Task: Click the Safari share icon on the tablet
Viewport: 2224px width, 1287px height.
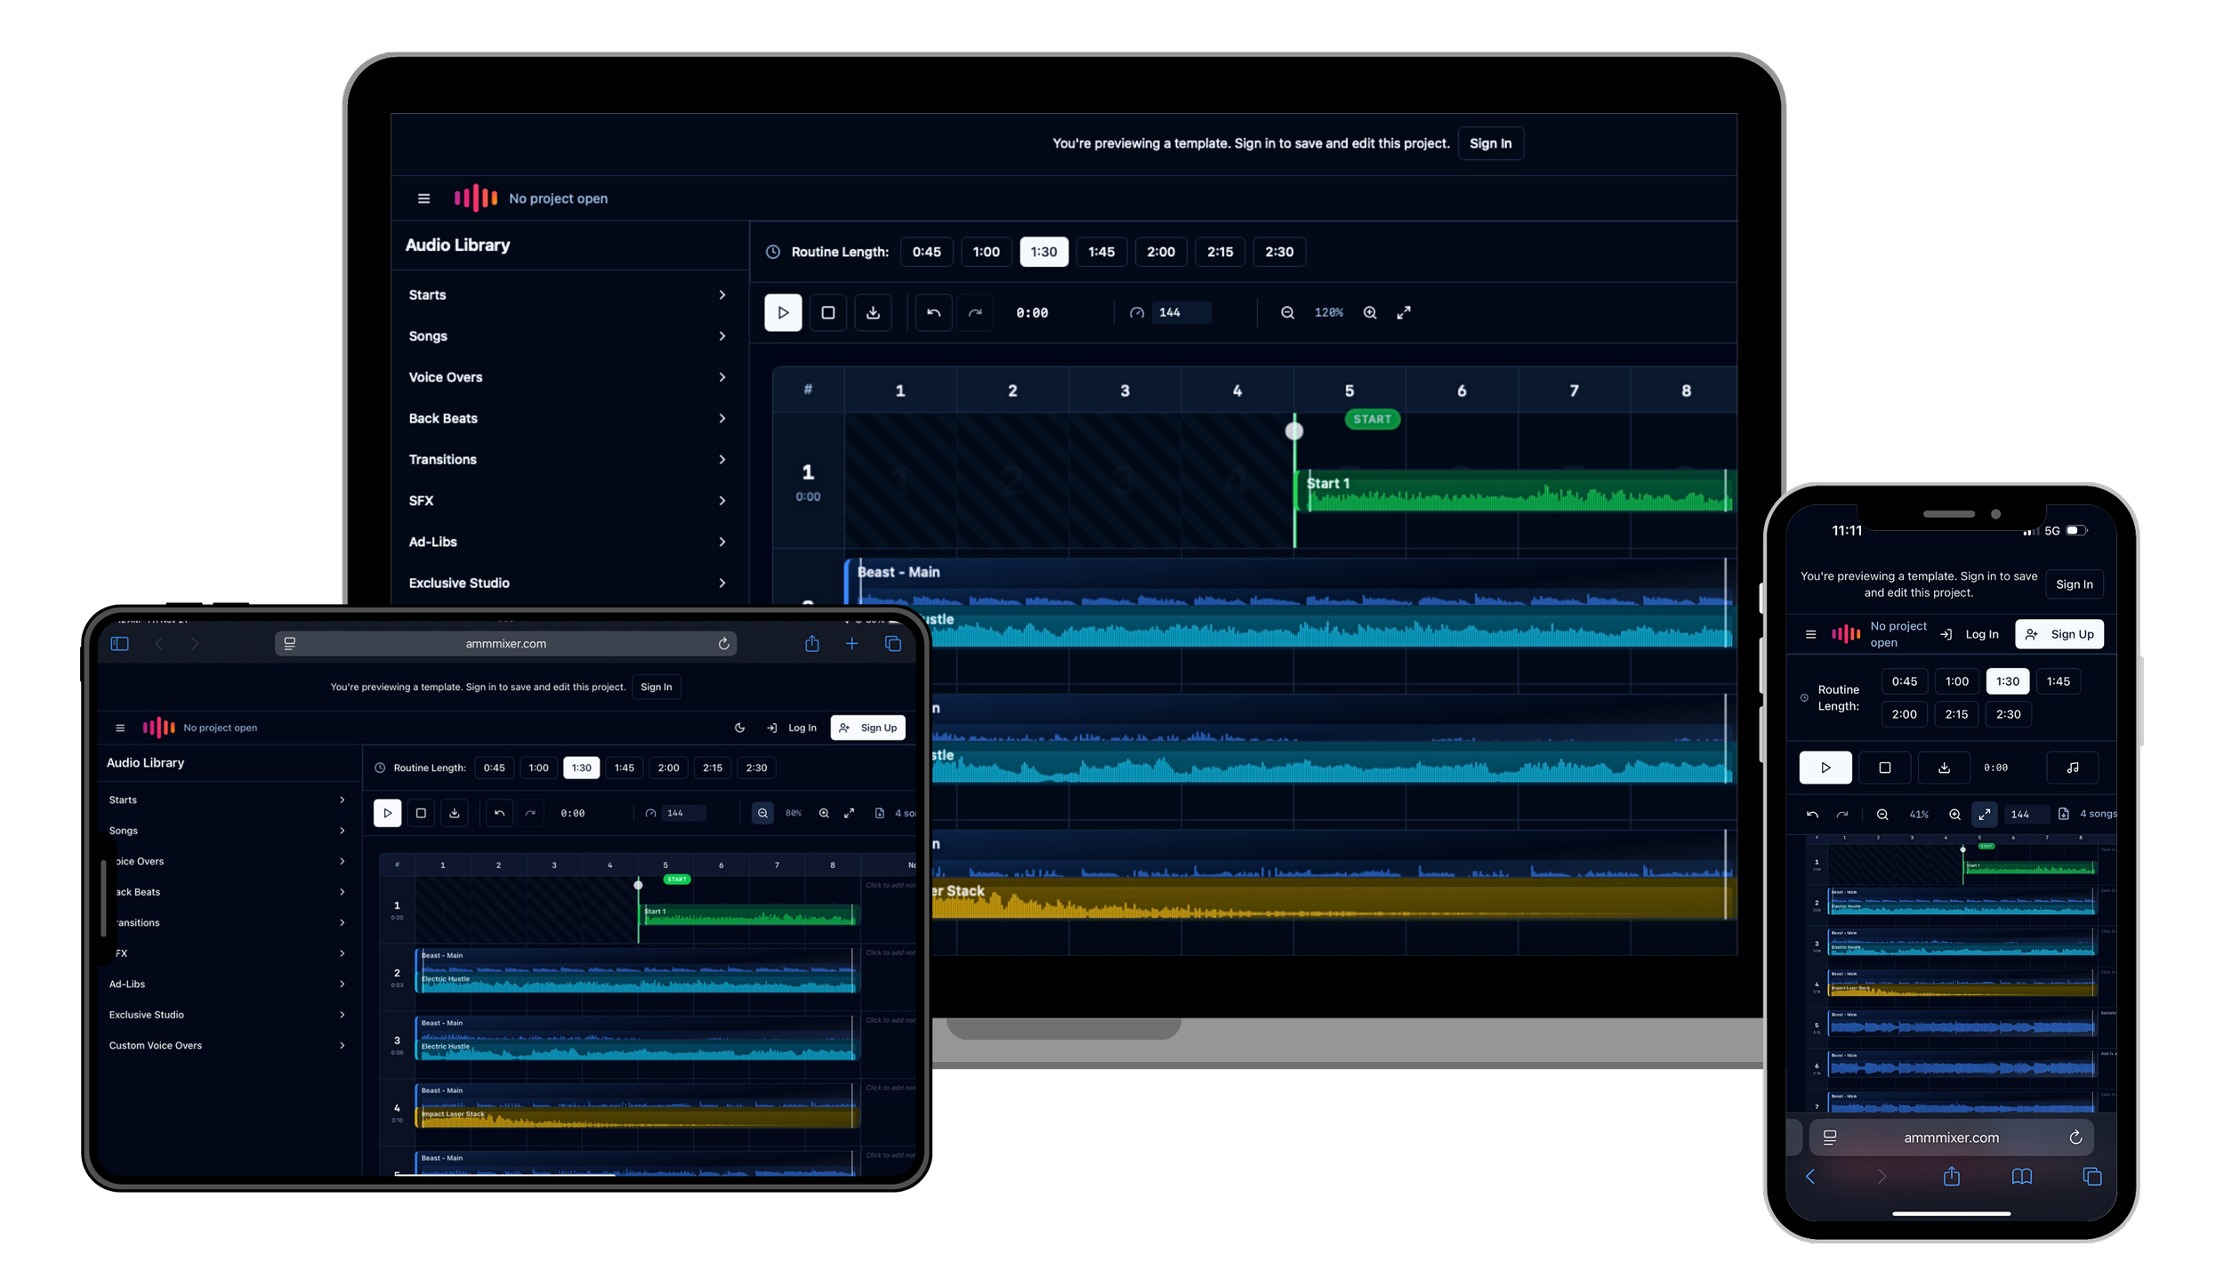Action: [x=811, y=643]
